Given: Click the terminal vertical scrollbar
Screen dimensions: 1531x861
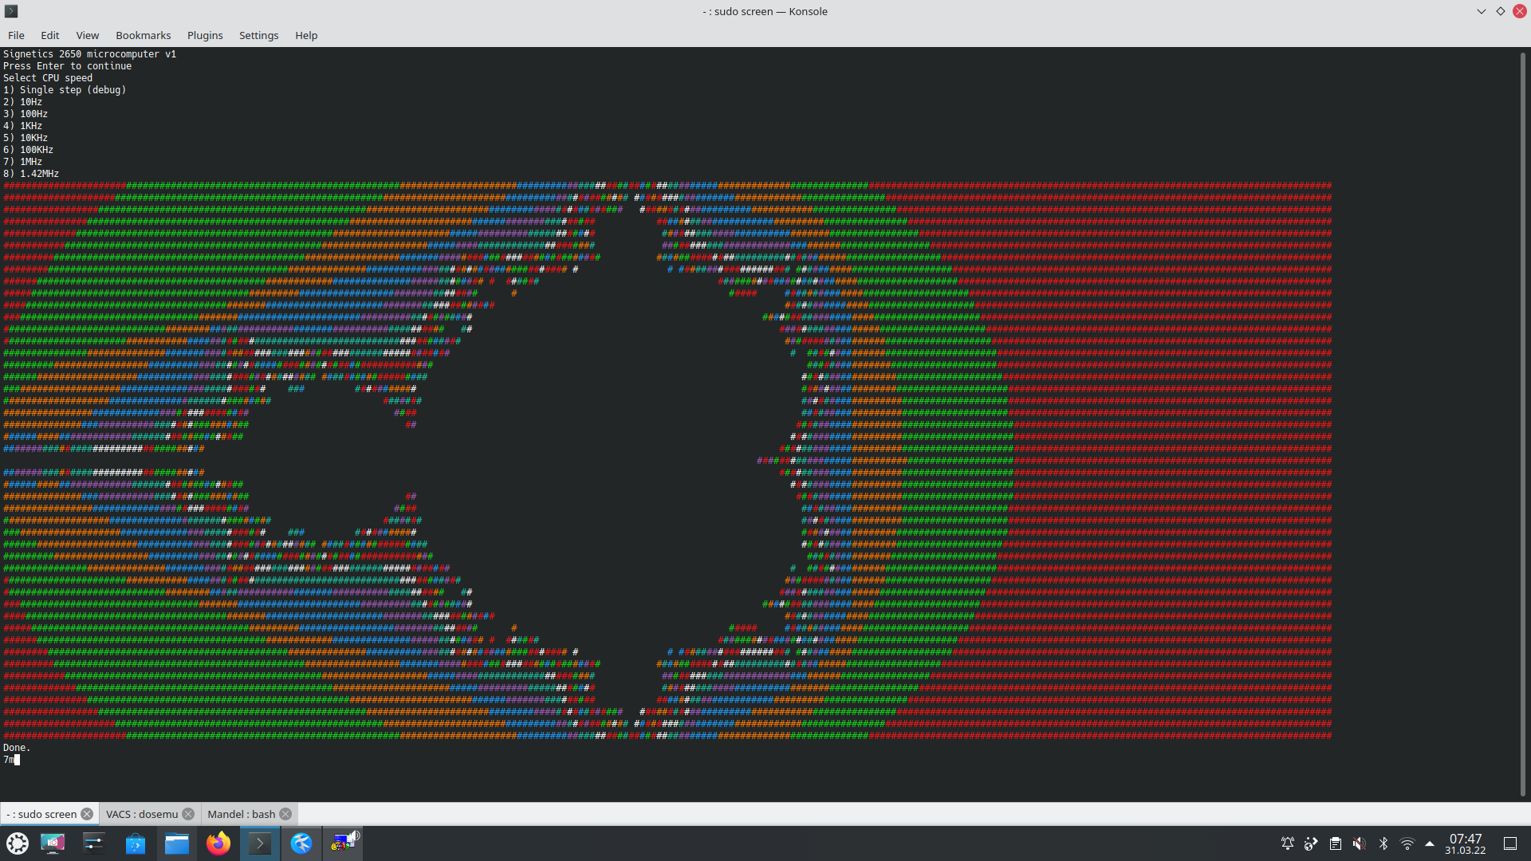Looking at the screenshot, I should 1522,423.
